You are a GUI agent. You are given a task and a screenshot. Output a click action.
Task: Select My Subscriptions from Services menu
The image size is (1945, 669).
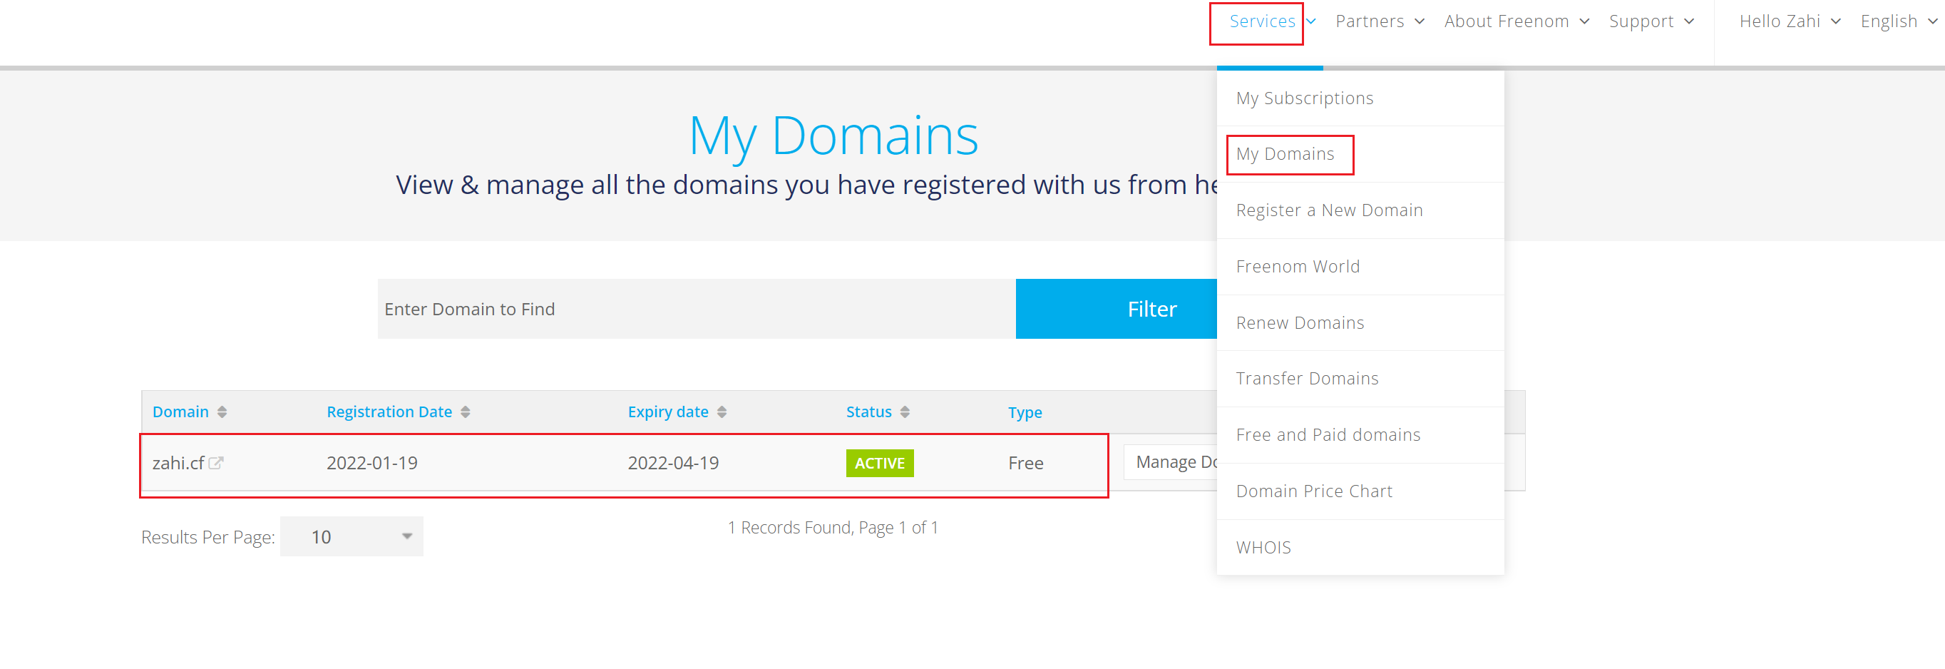[x=1304, y=99]
